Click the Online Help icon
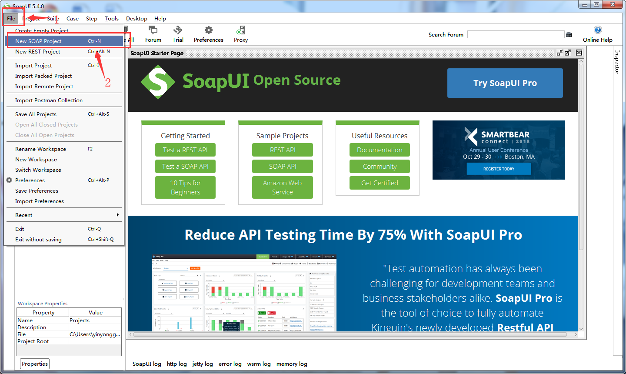 pyautogui.click(x=597, y=30)
